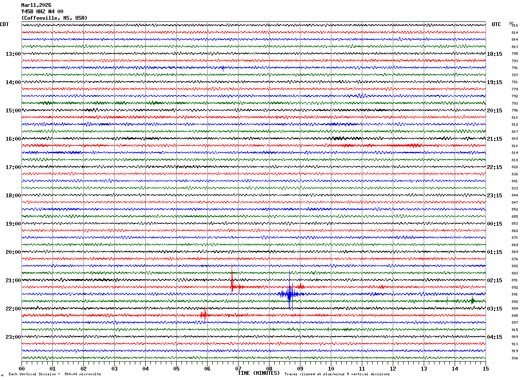Screen dimensions: 520x380
Task: Click the 15 minute tick label on the x-axis
Action: click(x=485, y=368)
